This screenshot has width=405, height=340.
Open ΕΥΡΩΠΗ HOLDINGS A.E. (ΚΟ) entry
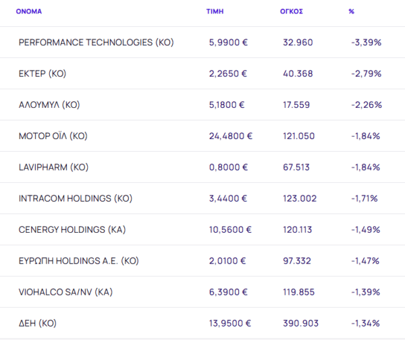78,261
